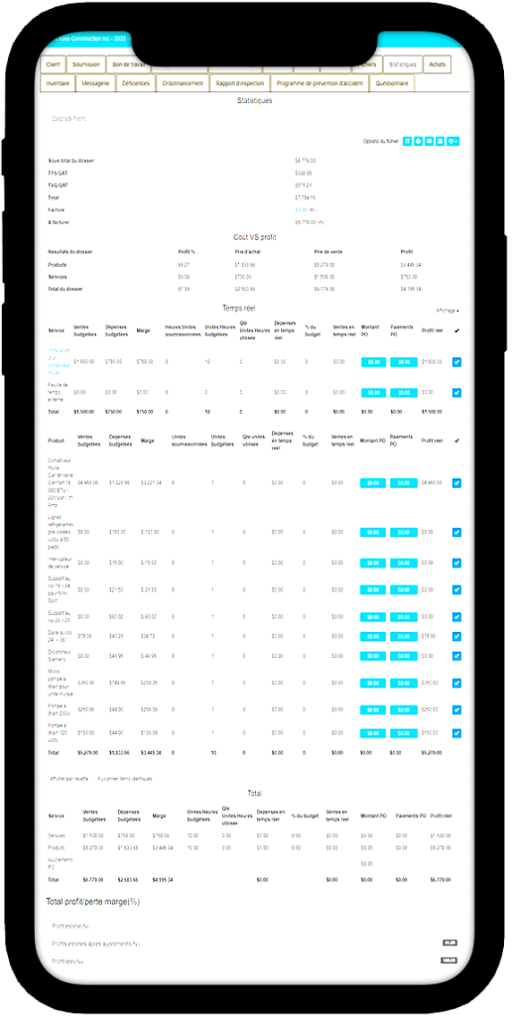512x1016 pixels.
Task: Click the print icon in file options
Action: coord(419,141)
